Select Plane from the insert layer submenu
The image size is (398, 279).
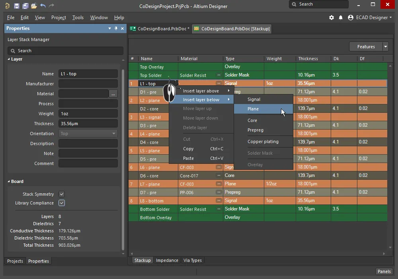(x=253, y=109)
